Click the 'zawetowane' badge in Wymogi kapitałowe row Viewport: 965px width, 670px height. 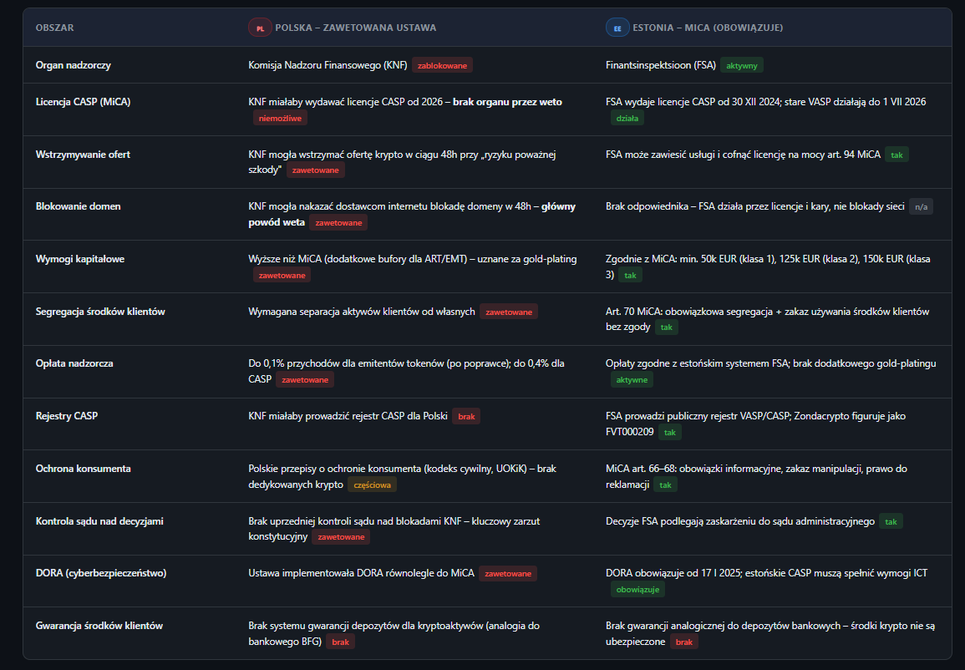pyautogui.click(x=282, y=275)
